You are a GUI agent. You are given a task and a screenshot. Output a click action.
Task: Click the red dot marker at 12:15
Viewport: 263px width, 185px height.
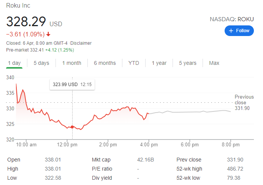click(x=72, y=127)
